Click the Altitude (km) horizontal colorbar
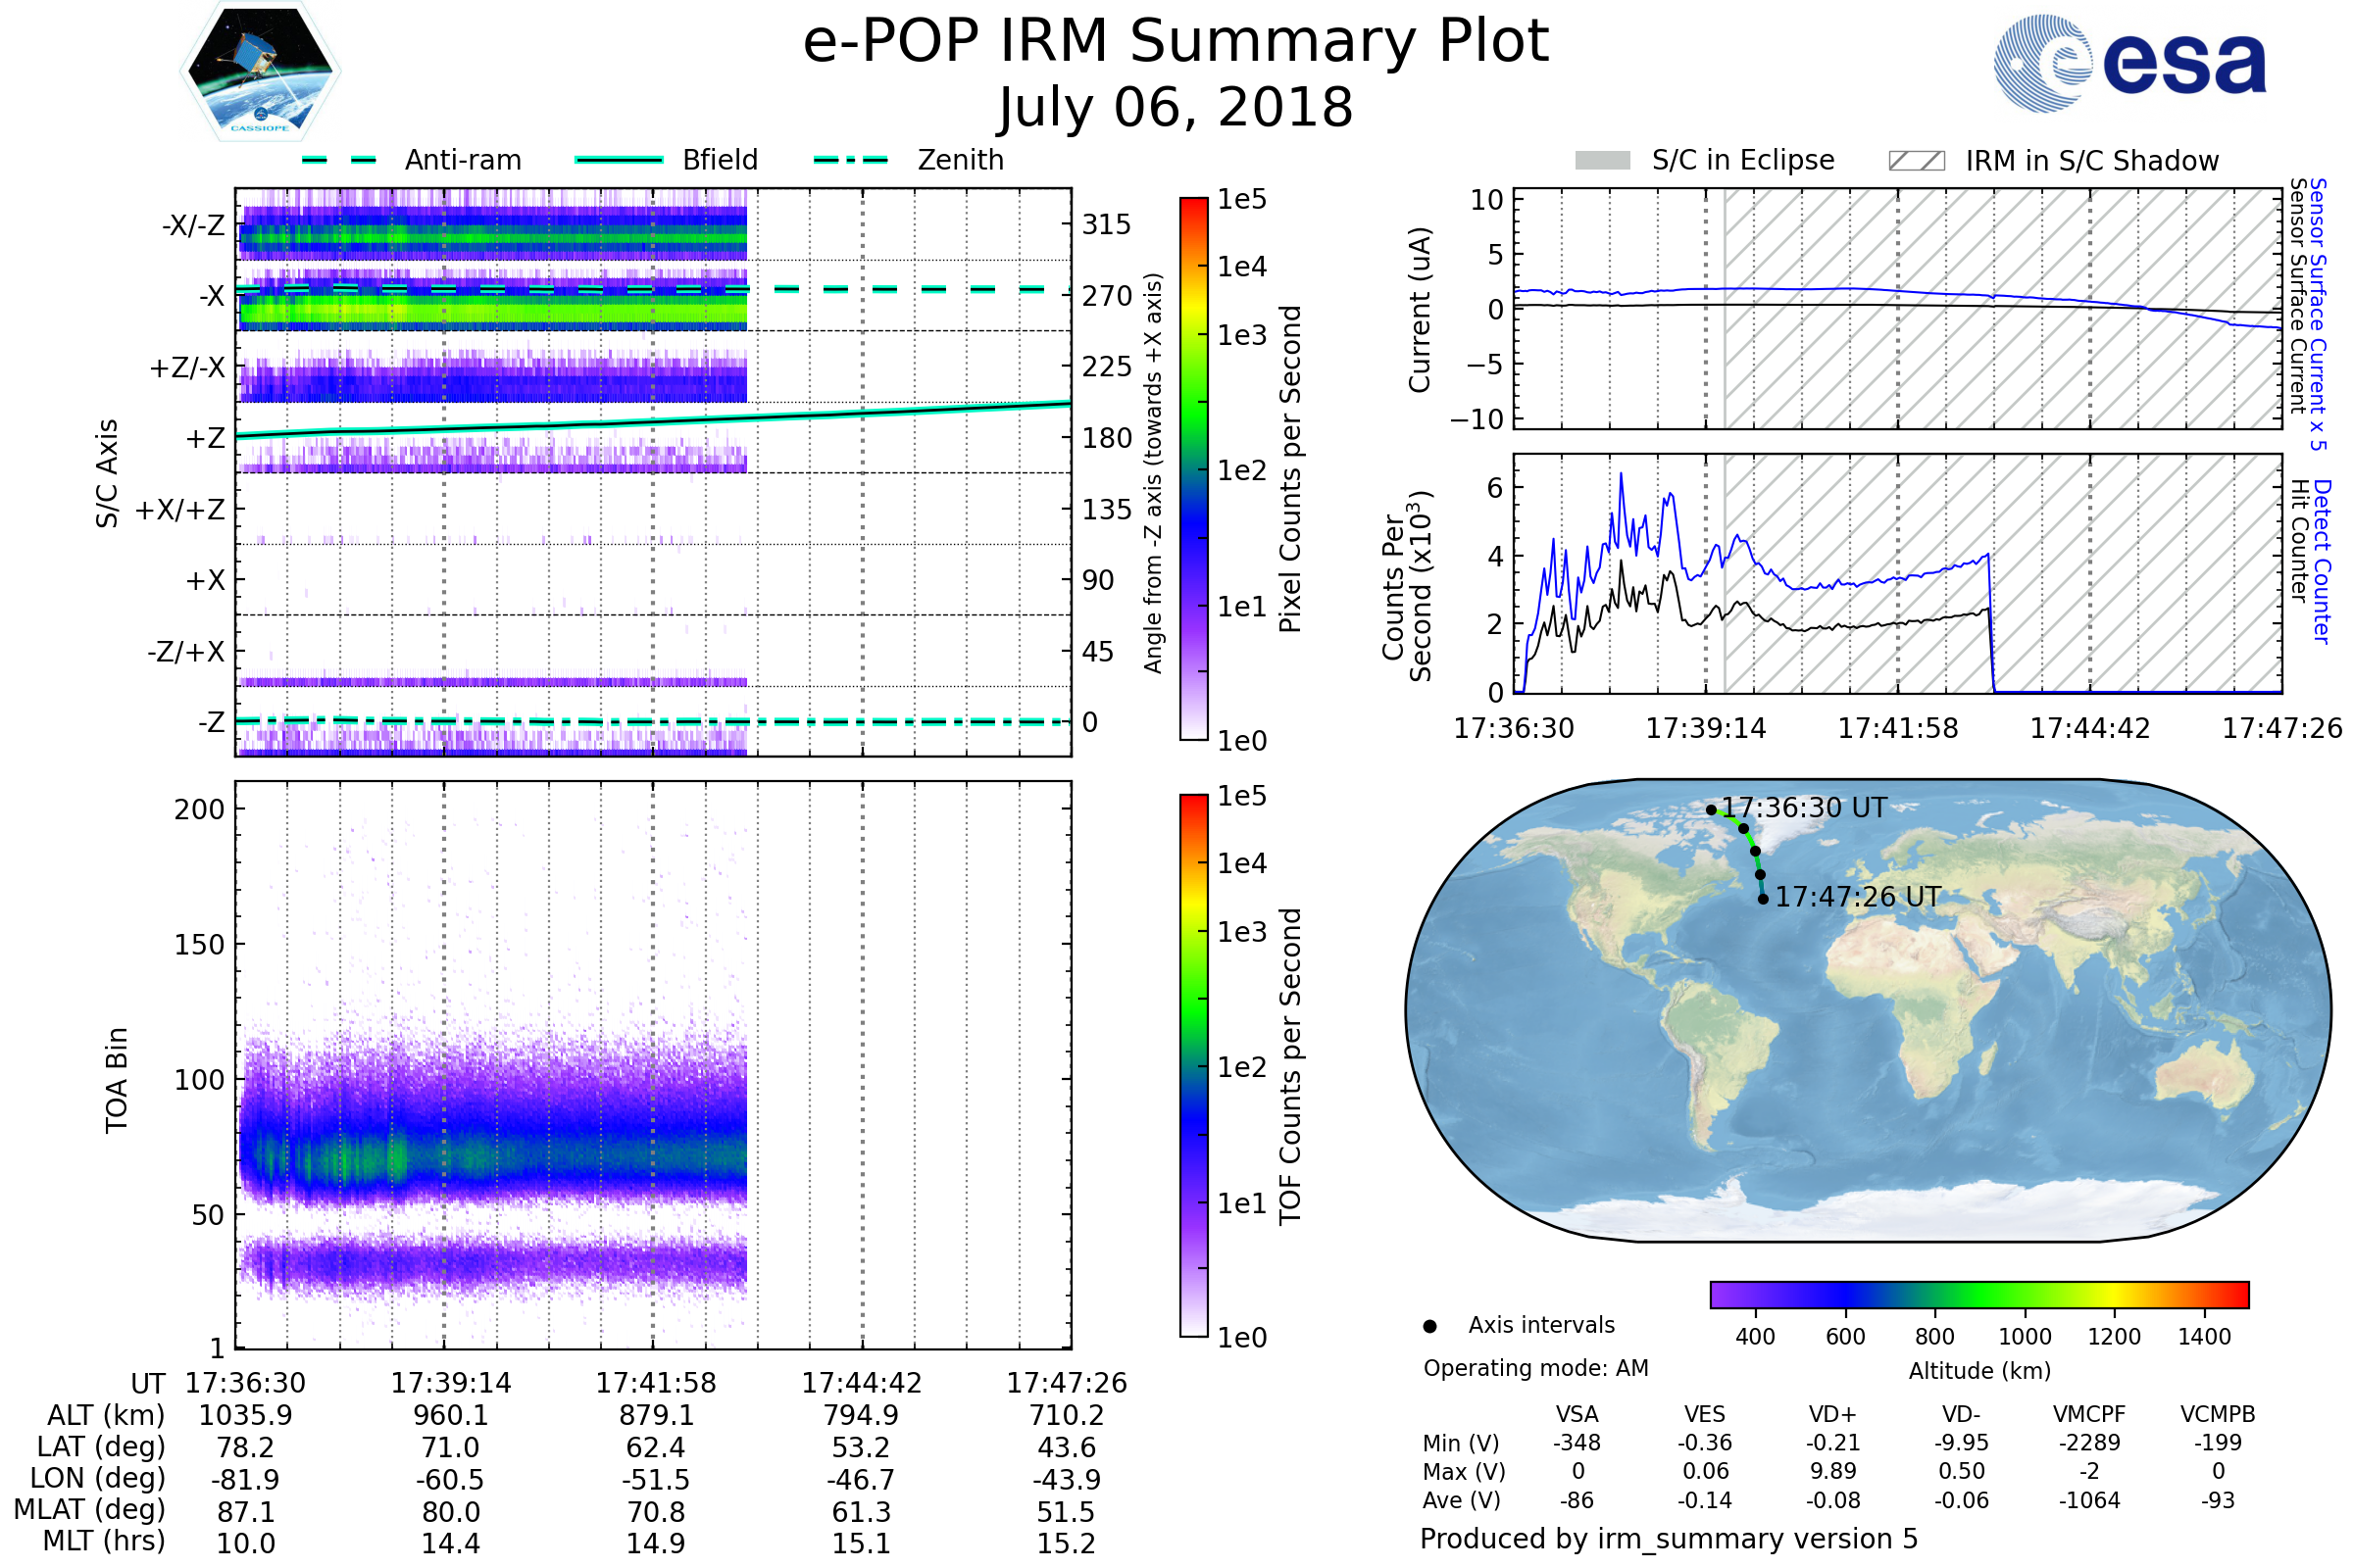 click(1978, 1294)
